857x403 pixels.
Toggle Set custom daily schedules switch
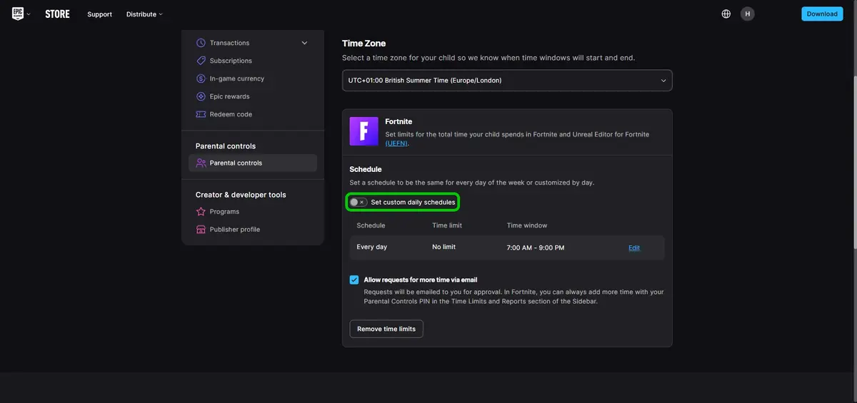[358, 203]
